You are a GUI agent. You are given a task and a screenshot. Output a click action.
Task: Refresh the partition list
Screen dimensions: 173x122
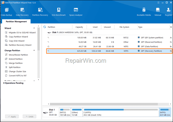pos(45,27)
